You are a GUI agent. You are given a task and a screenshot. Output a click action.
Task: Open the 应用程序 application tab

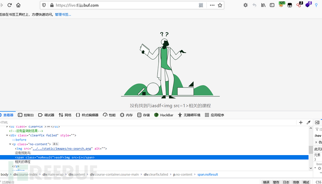click(214, 115)
